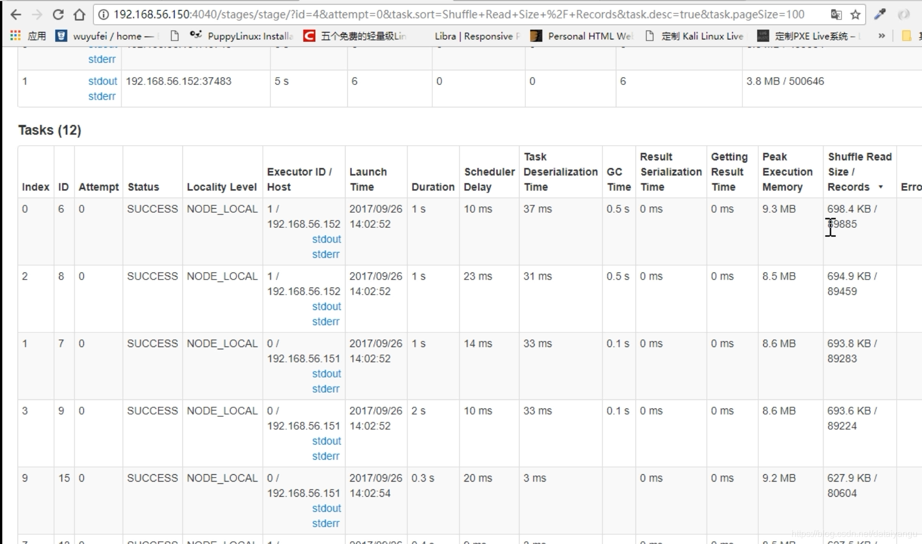This screenshot has height=544, width=922.
Task: Open stderr link for task ID 8
Action: (326, 322)
